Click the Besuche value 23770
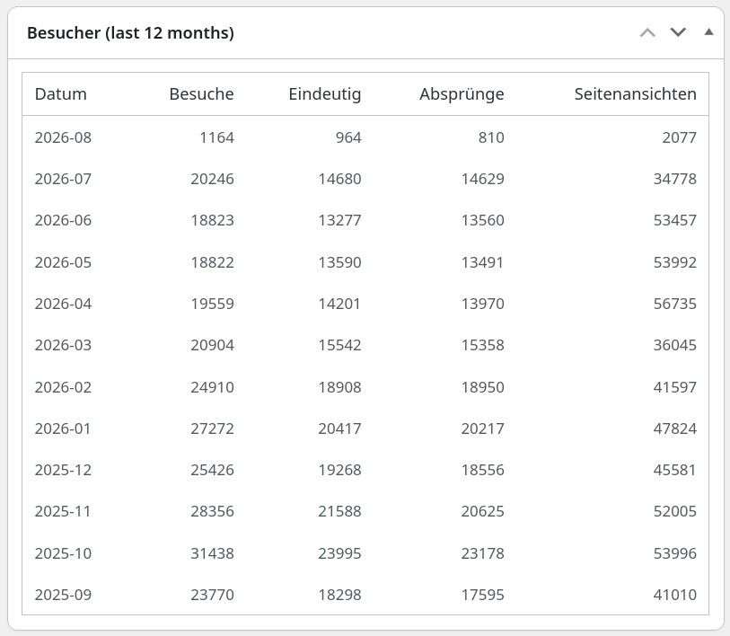Screen dimensions: 730x636 [x=212, y=595]
